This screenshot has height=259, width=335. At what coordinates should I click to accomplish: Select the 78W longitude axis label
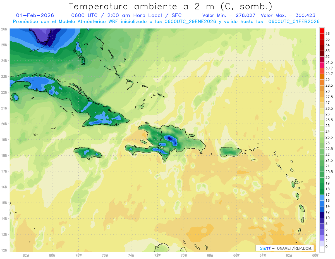[x=78, y=255]
